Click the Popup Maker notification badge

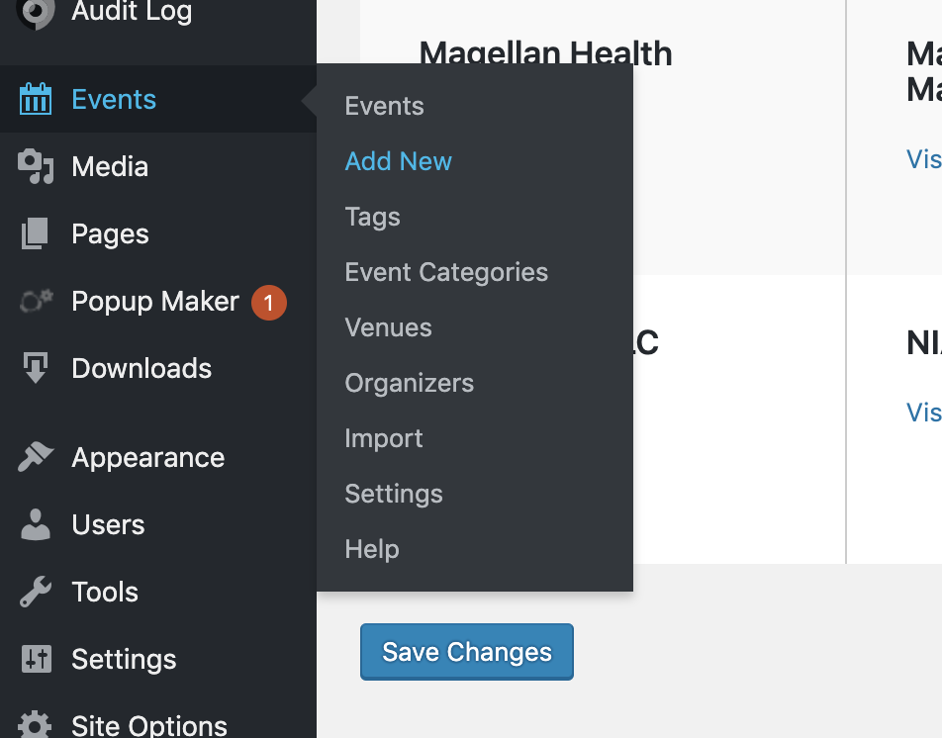pos(268,302)
